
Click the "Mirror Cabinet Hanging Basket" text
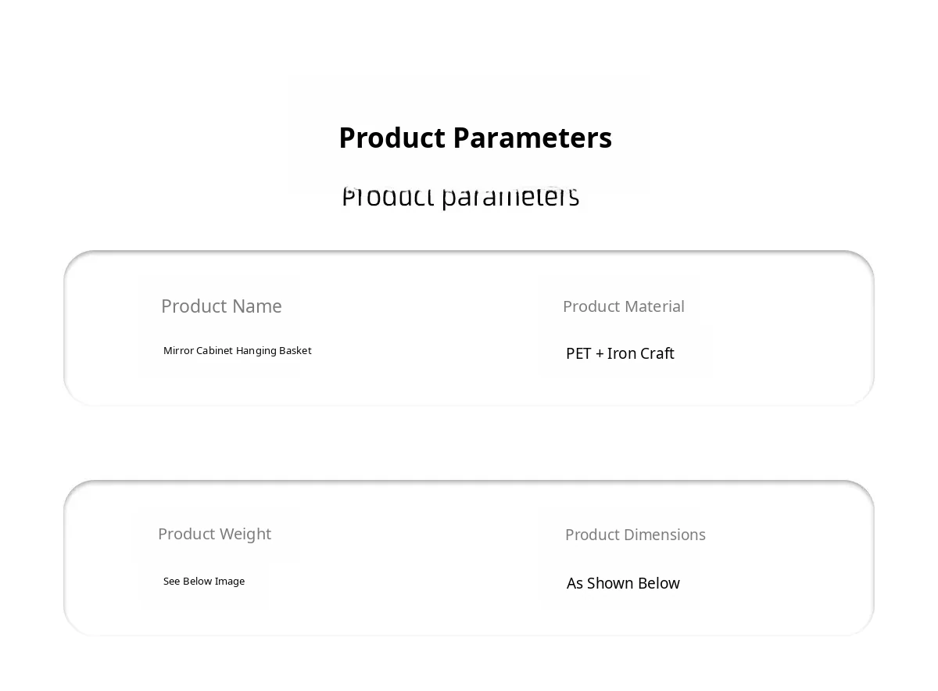(x=237, y=351)
